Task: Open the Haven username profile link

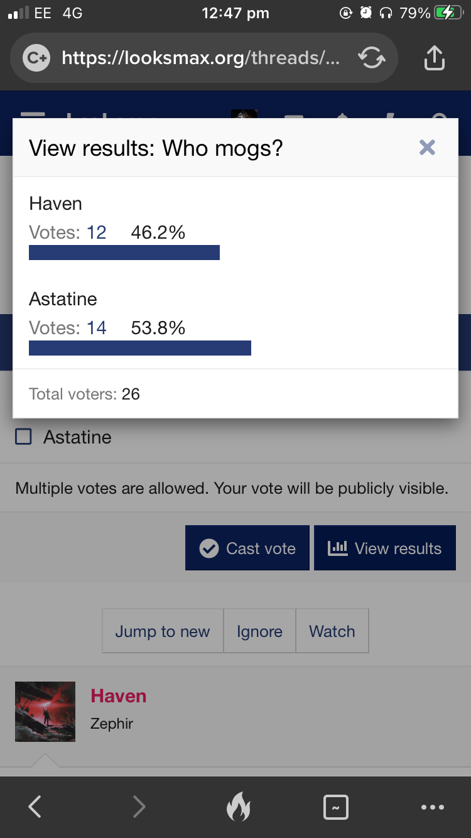Action: click(x=119, y=696)
